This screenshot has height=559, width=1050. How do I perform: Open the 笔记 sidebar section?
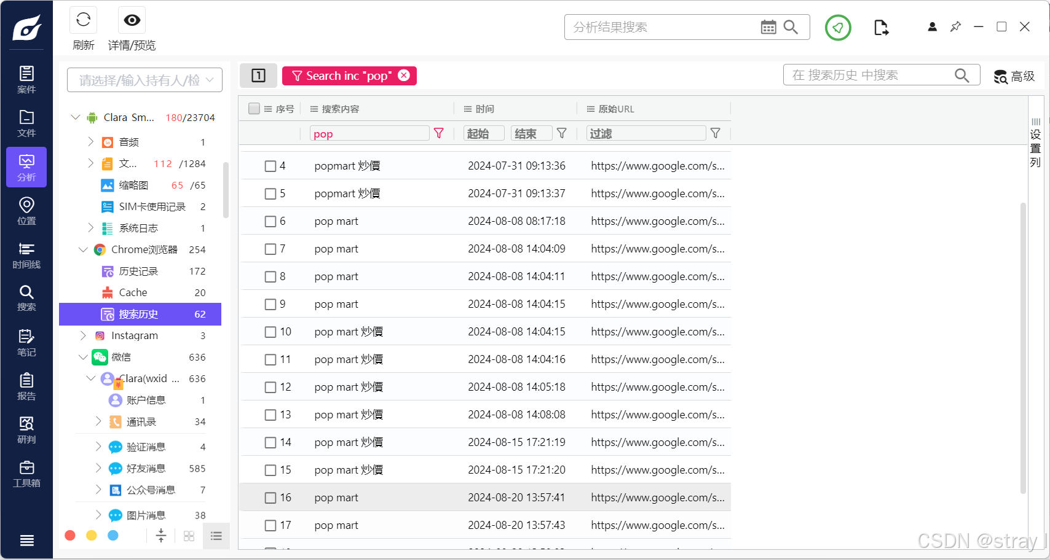click(x=26, y=343)
